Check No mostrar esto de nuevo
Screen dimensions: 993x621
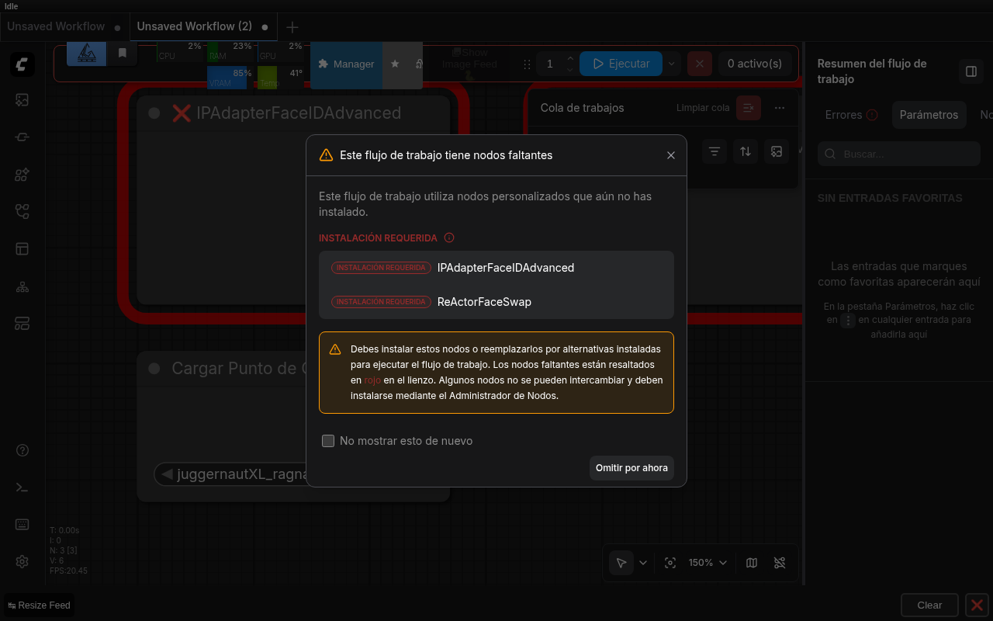pyautogui.click(x=328, y=441)
